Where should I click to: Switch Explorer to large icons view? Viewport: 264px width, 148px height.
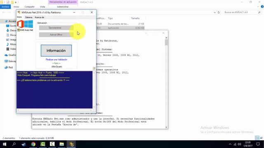point(262,138)
